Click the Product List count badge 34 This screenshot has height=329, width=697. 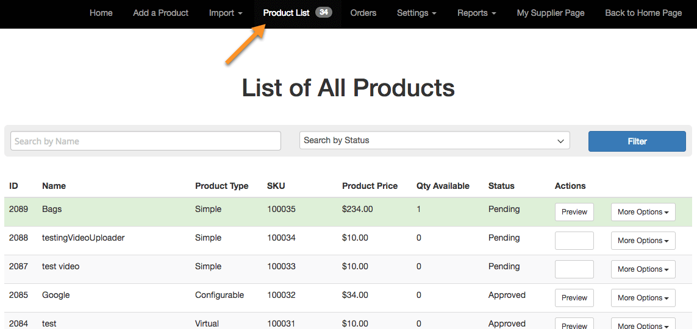pyautogui.click(x=323, y=13)
